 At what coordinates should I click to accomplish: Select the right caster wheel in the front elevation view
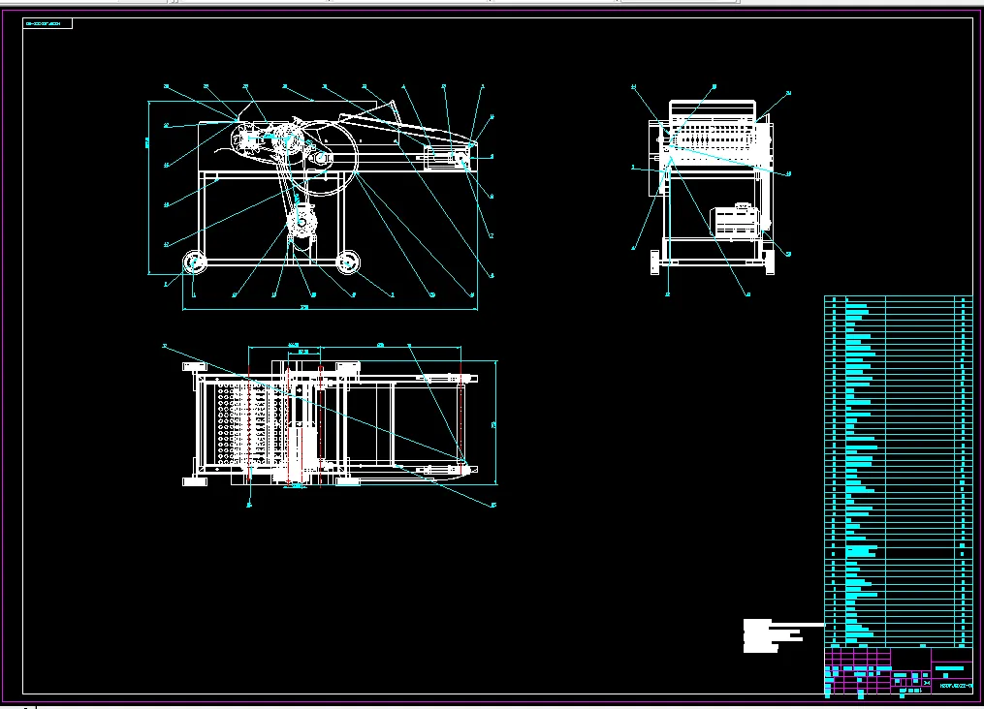coord(348,262)
